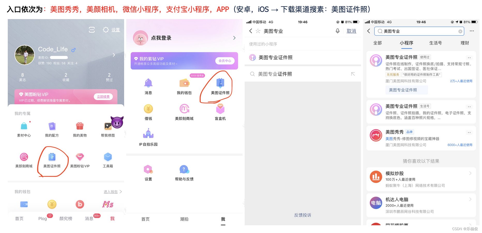Click 立即续费 on 美图粉钻VIP banner
Screen dimensions: 482x233
(x=103, y=97)
